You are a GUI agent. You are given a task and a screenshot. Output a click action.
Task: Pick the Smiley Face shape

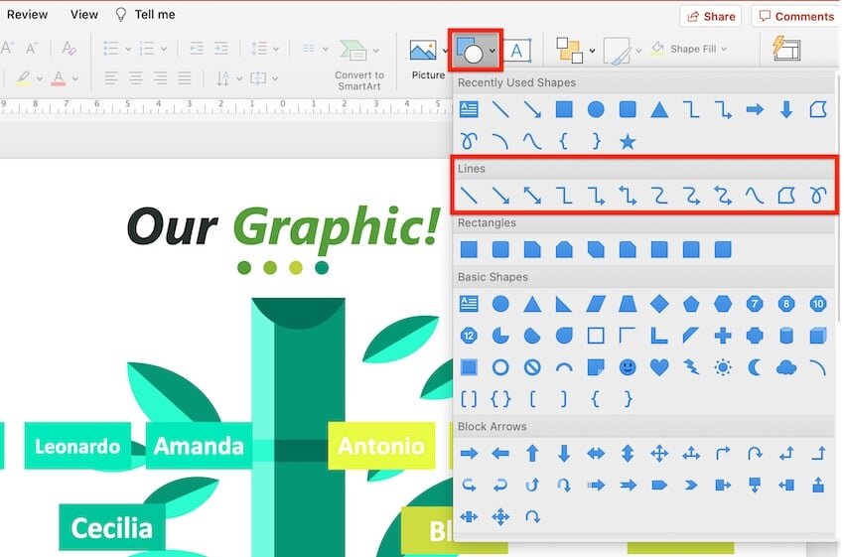[628, 367]
